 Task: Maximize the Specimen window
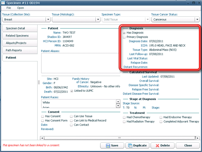click(193, 3)
